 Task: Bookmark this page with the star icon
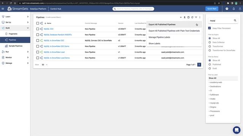(219, 3)
